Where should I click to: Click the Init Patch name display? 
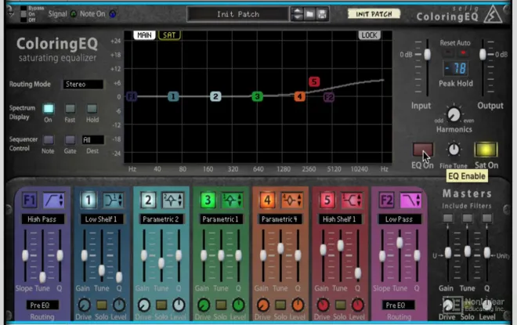[237, 14]
